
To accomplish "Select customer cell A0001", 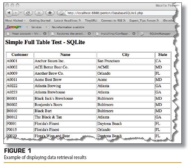I will click(20, 61).
